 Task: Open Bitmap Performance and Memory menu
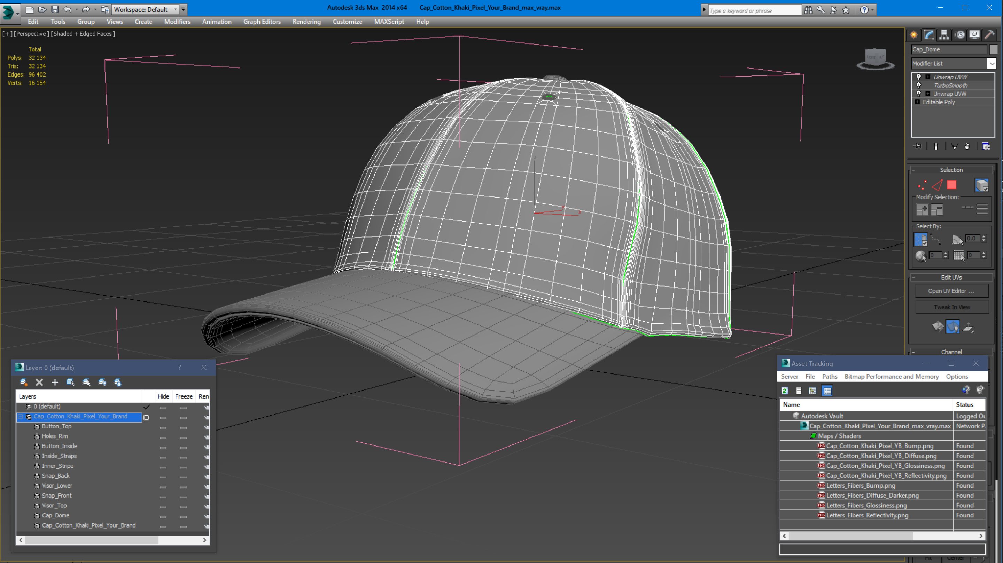pyautogui.click(x=891, y=376)
